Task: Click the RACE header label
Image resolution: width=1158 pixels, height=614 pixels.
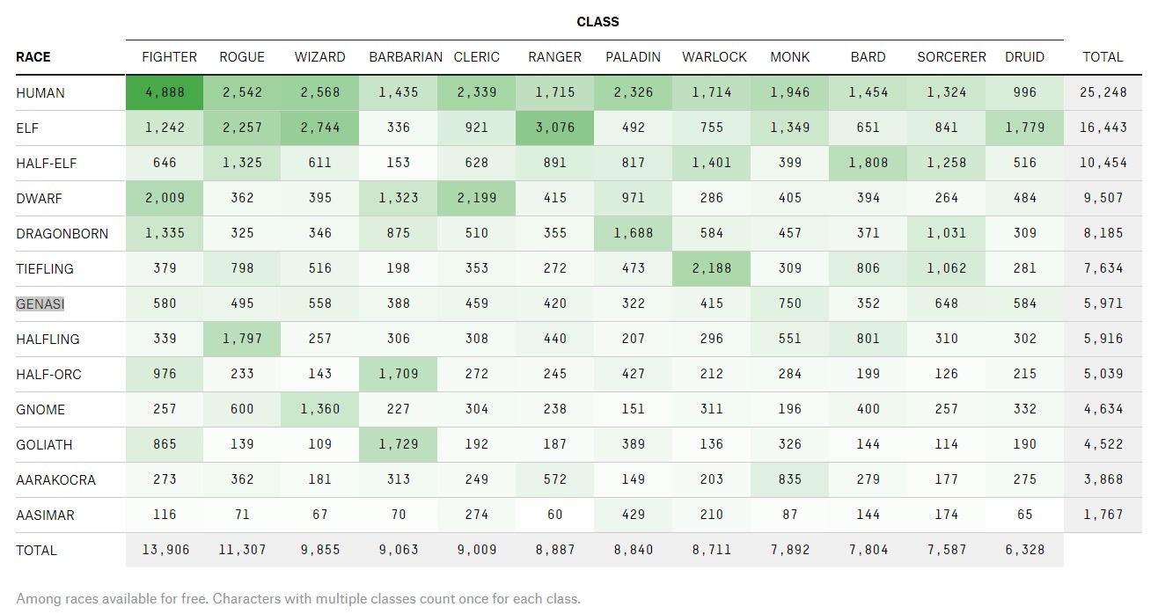Action: [x=33, y=57]
